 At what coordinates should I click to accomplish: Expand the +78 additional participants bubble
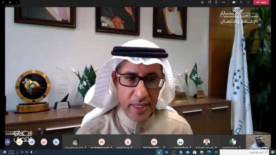pyautogui.click(x=7, y=142)
